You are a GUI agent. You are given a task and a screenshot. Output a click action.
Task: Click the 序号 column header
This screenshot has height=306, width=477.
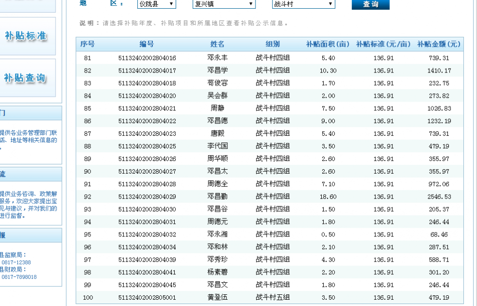[x=88, y=44]
